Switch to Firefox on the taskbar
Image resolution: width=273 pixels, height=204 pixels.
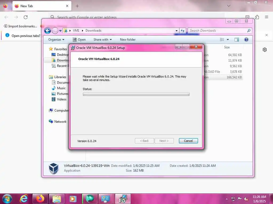pos(40,199)
